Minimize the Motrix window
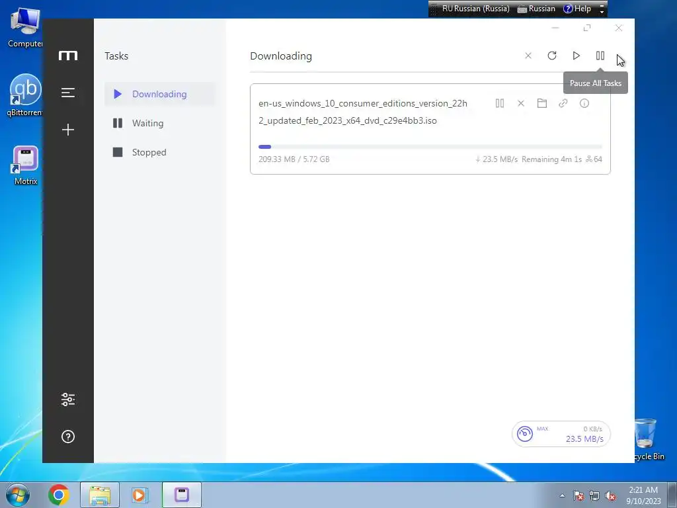 [555, 28]
